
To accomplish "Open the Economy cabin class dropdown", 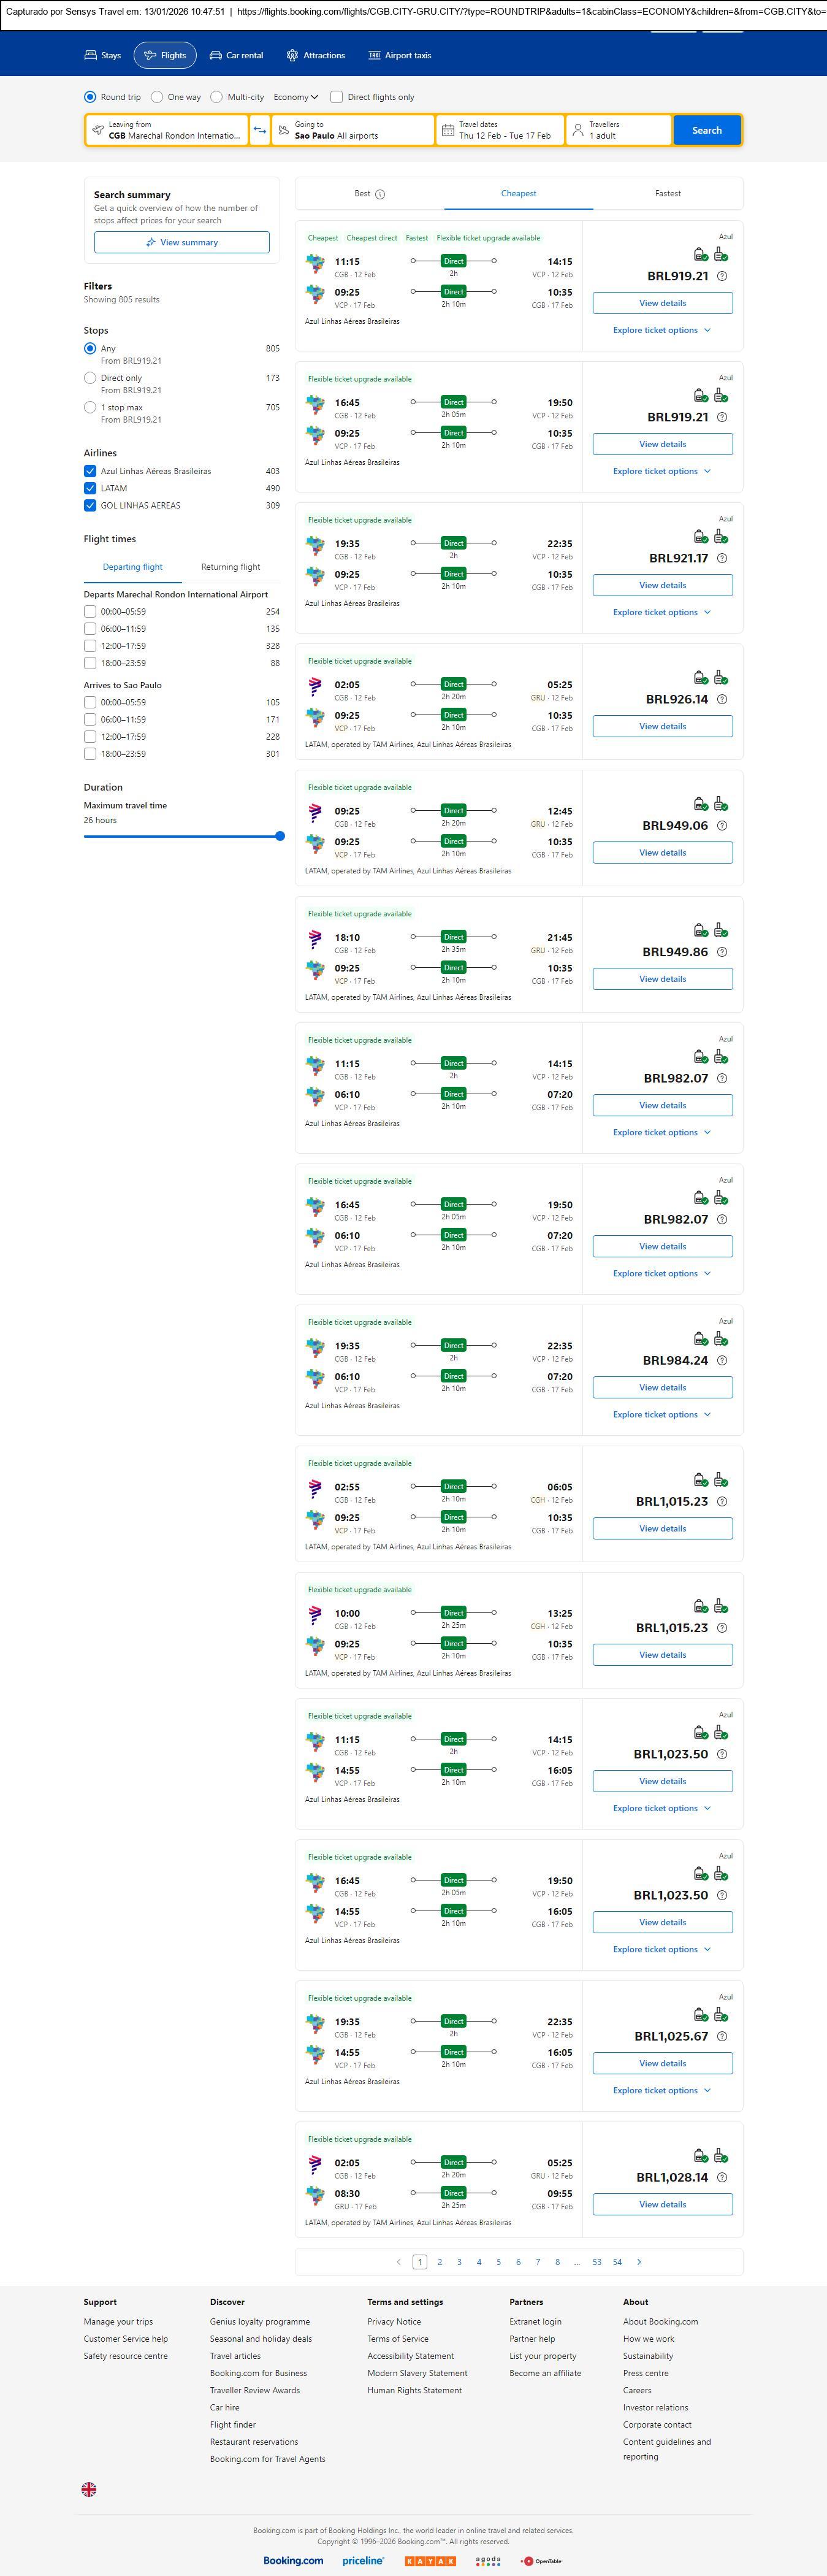I will (296, 97).
